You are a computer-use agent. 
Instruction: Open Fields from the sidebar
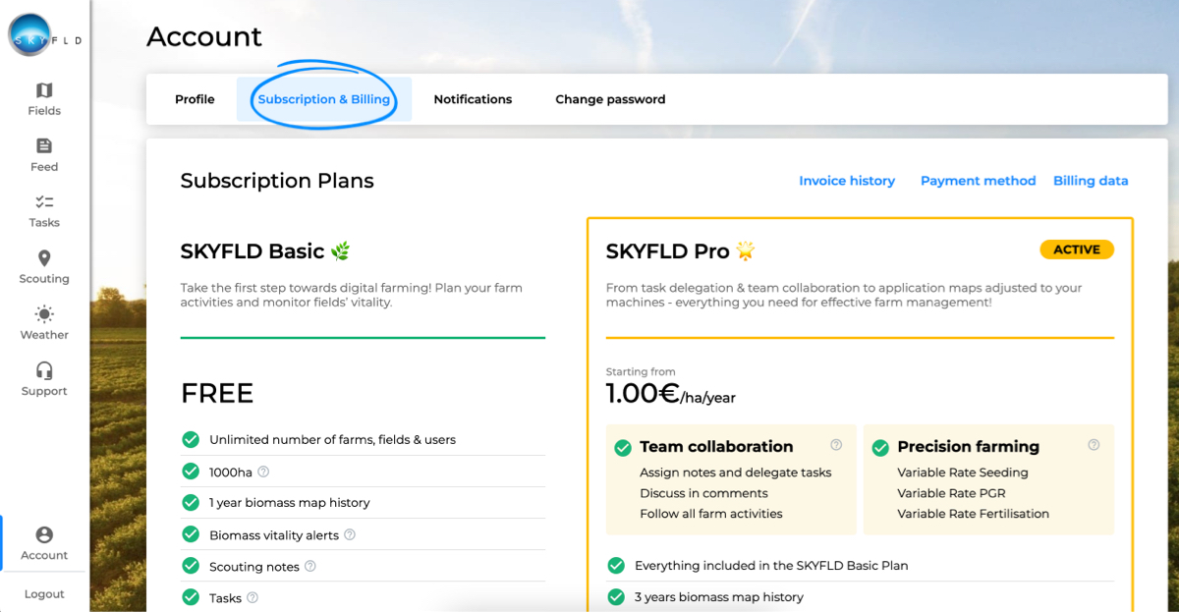[44, 99]
